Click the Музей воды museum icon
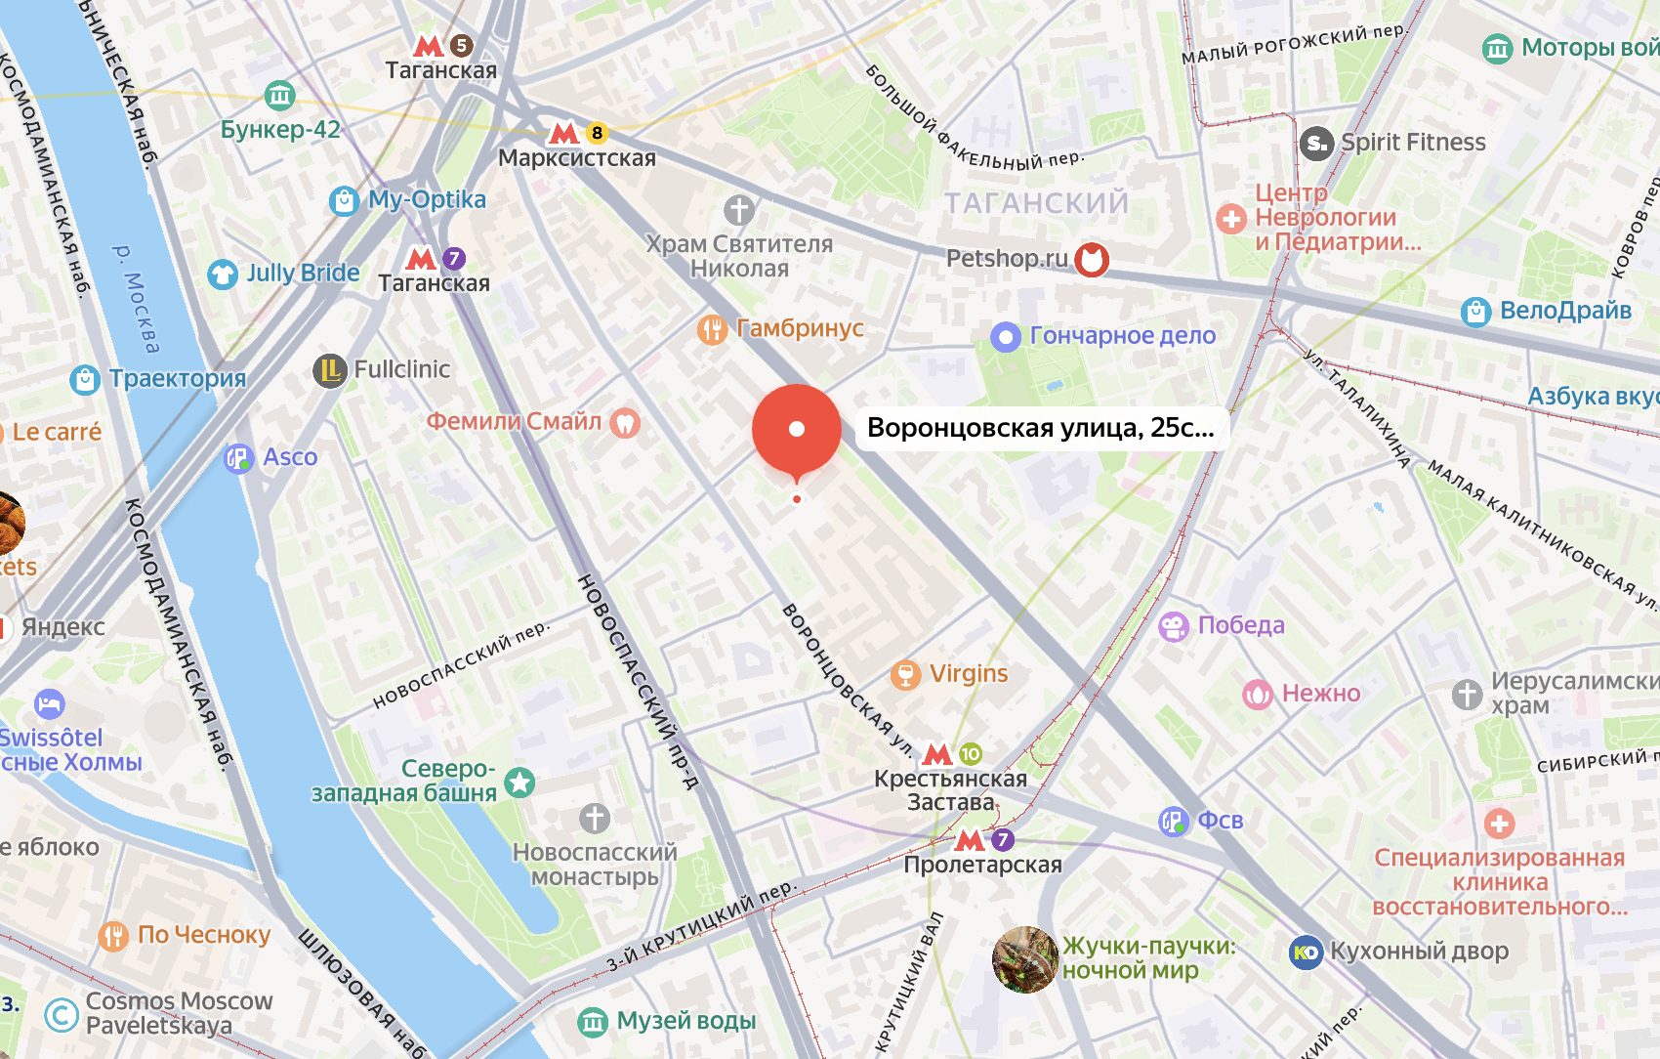 (x=593, y=1022)
